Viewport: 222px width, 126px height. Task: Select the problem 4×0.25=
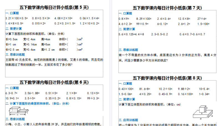[x=145, y=94]
